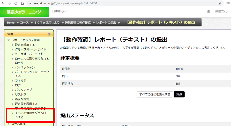Open バックアップ in the admin menu
The width and height of the screenshot is (231, 126).
pyautogui.click(x=23, y=90)
